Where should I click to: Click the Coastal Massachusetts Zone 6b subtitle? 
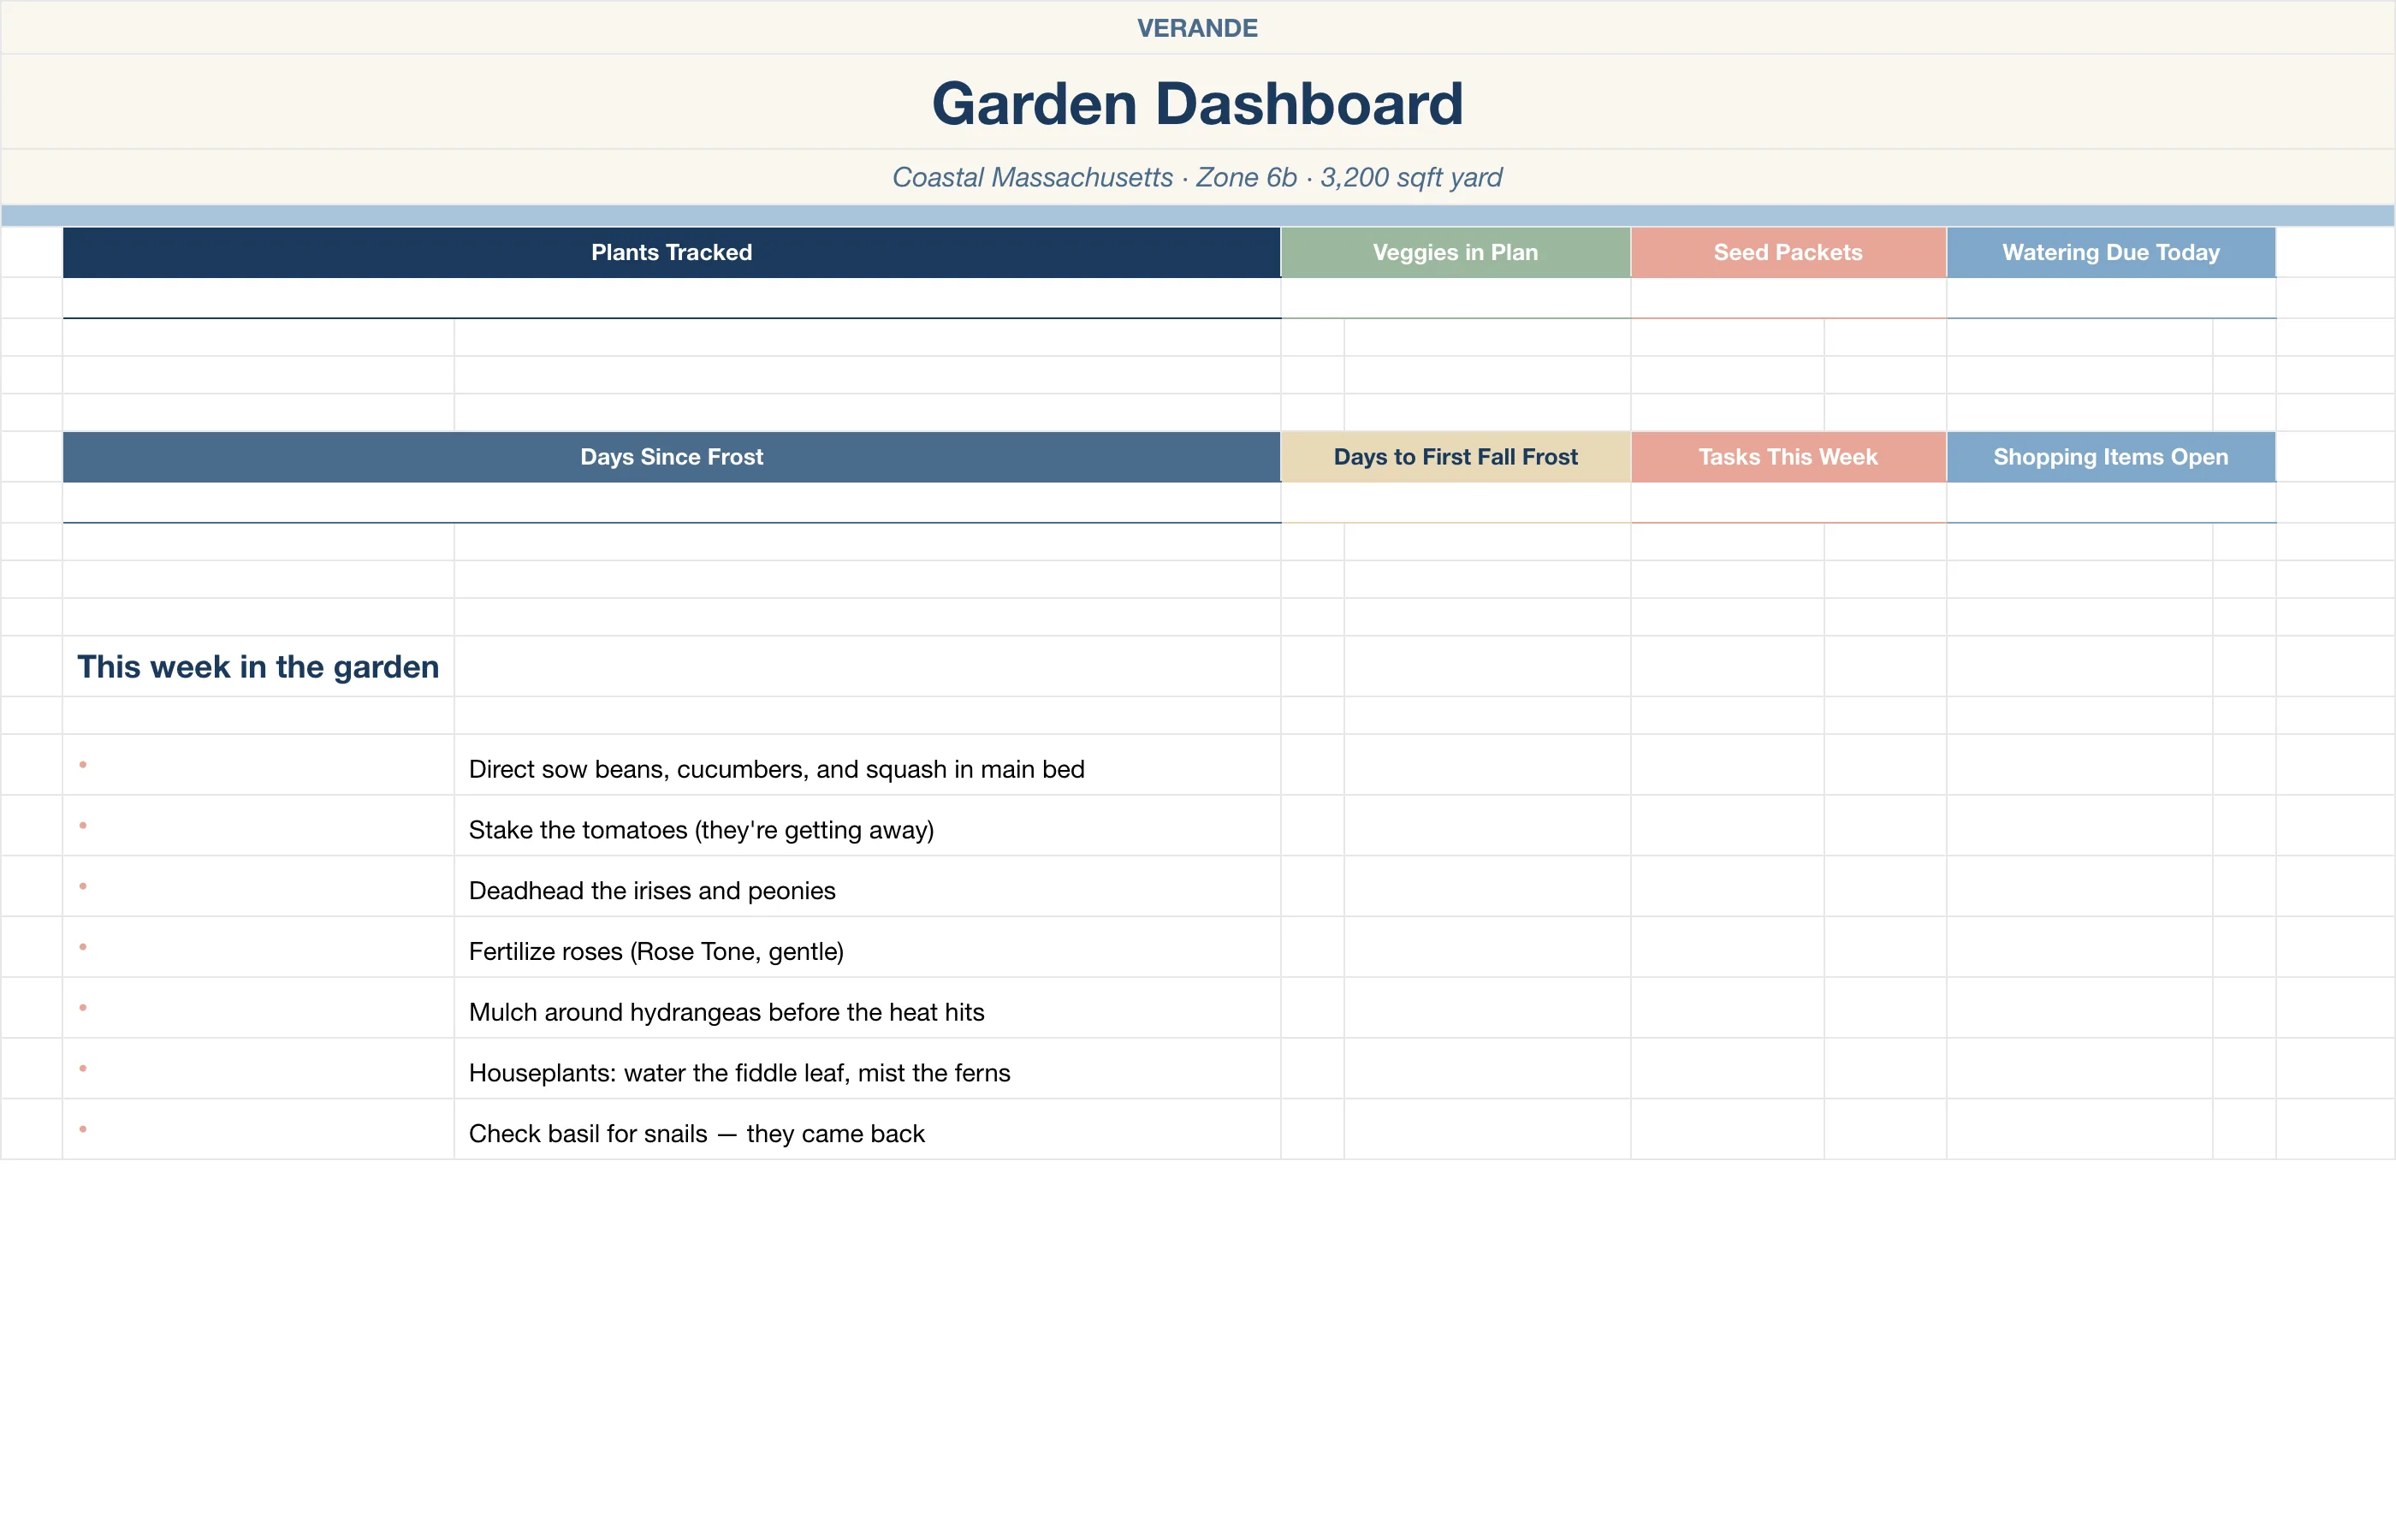1197,177
